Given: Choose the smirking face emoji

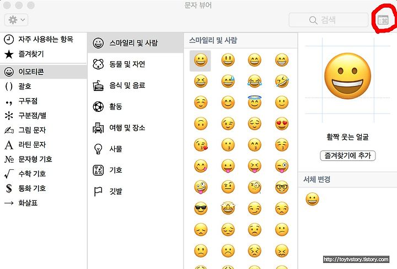Looking at the screenshot, I should (x=254, y=208).
